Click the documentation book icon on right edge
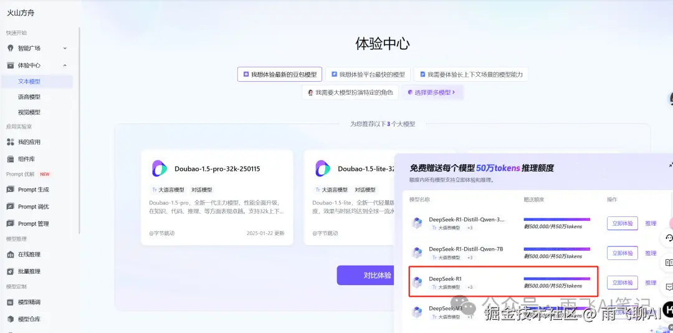 tap(669, 262)
